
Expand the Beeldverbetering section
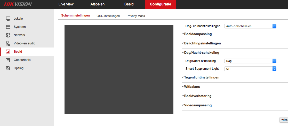click(x=197, y=96)
